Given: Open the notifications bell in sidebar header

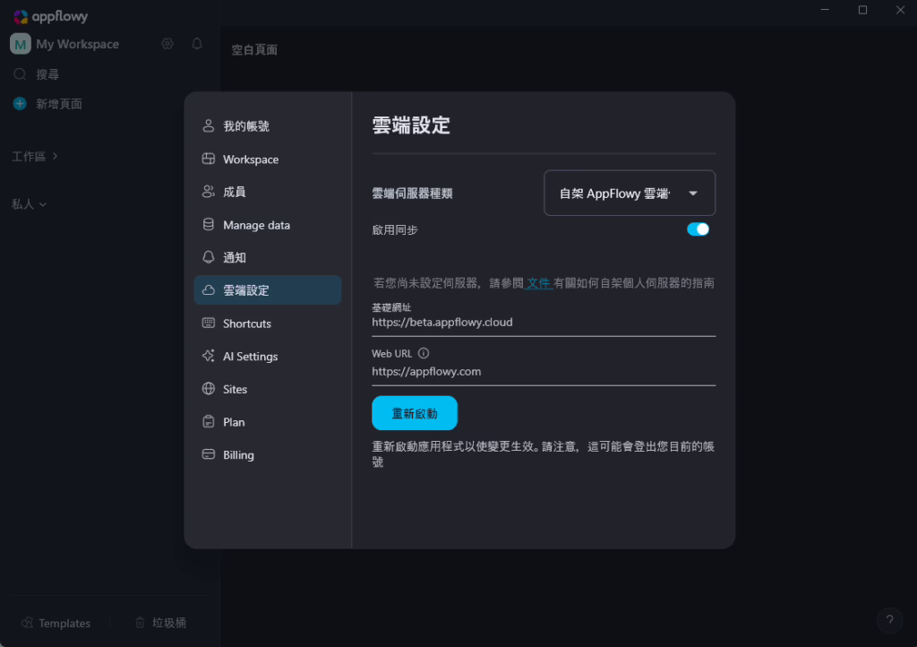Looking at the screenshot, I should pos(197,44).
